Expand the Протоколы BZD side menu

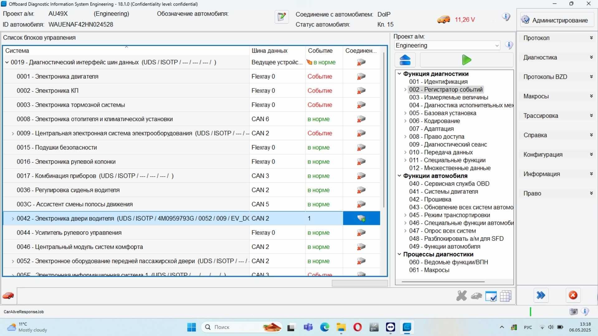pos(558,77)
